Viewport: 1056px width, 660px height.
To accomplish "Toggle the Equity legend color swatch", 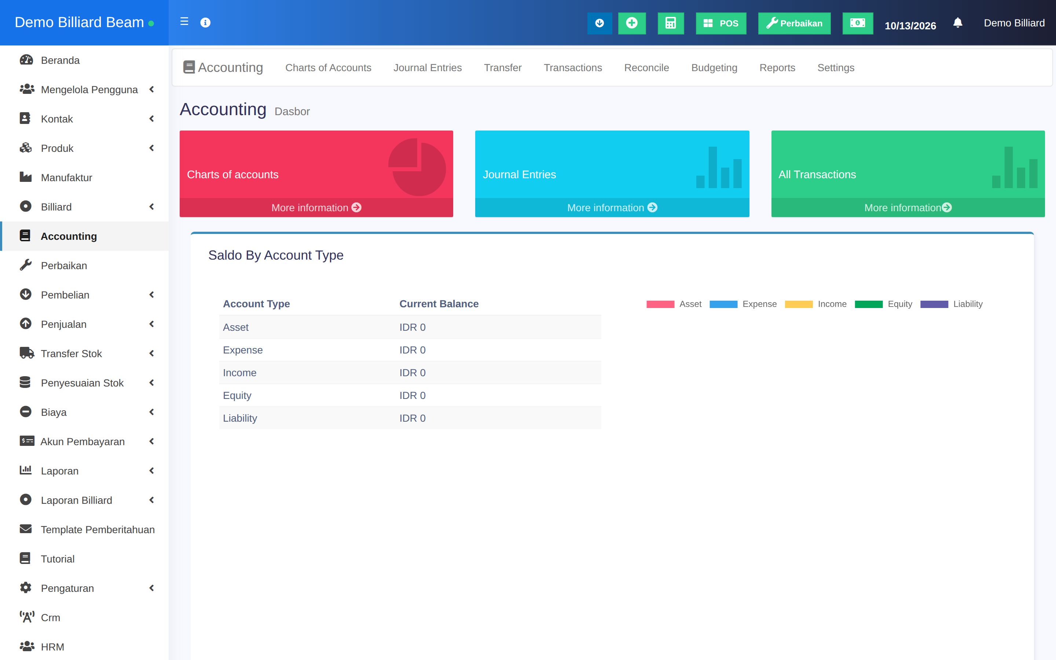I will [868, 304].
